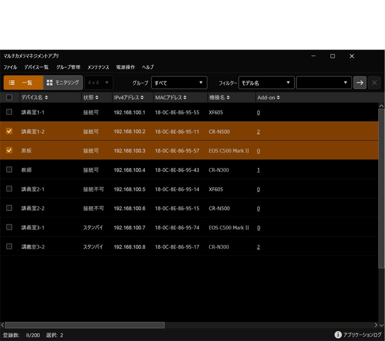Uncheck the 講義室1-2 checkbox
385x341 pixels.
pos(9,131)
